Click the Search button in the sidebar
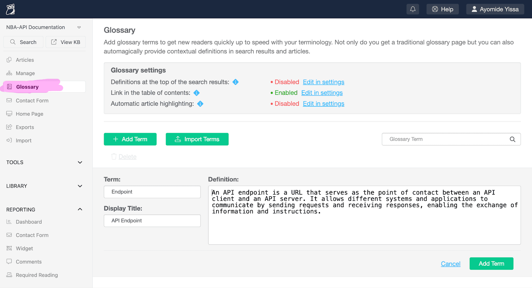 23,42
